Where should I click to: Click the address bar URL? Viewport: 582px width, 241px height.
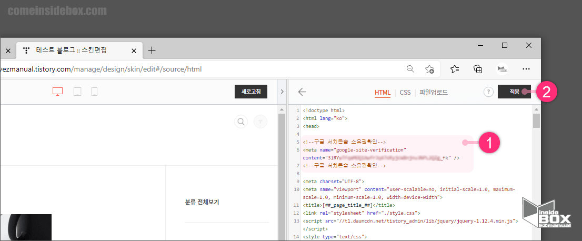point(101,69)
